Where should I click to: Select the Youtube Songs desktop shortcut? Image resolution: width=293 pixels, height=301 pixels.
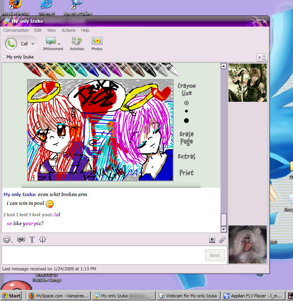[x=46, y=278]
